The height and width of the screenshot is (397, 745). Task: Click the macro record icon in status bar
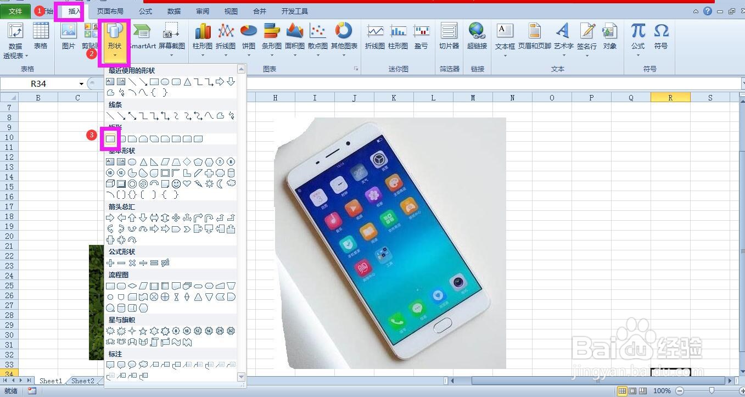[32, 391]
